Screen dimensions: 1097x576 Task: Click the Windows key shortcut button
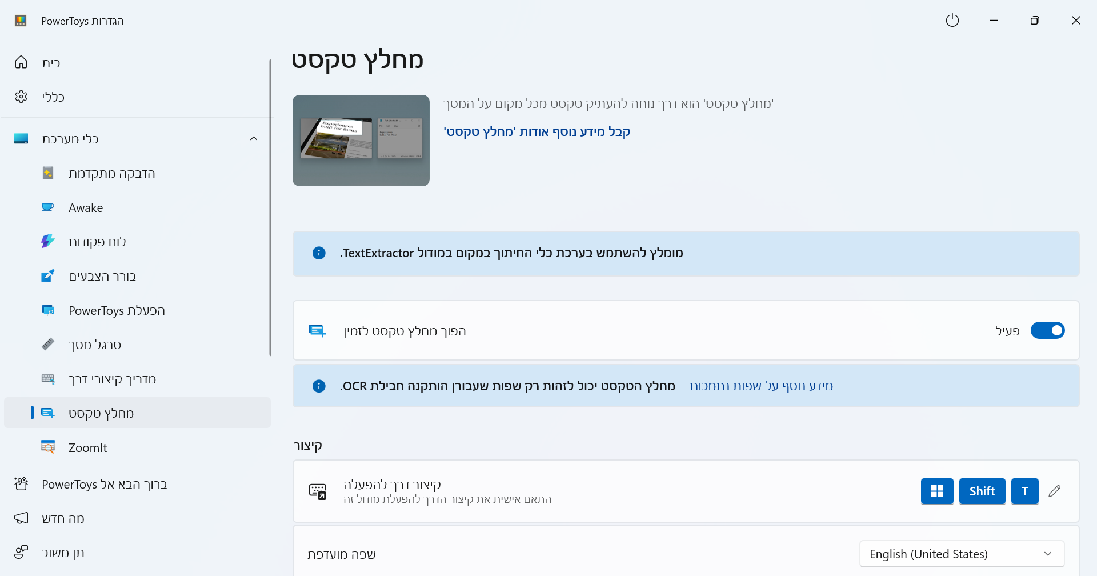[937, 491]
